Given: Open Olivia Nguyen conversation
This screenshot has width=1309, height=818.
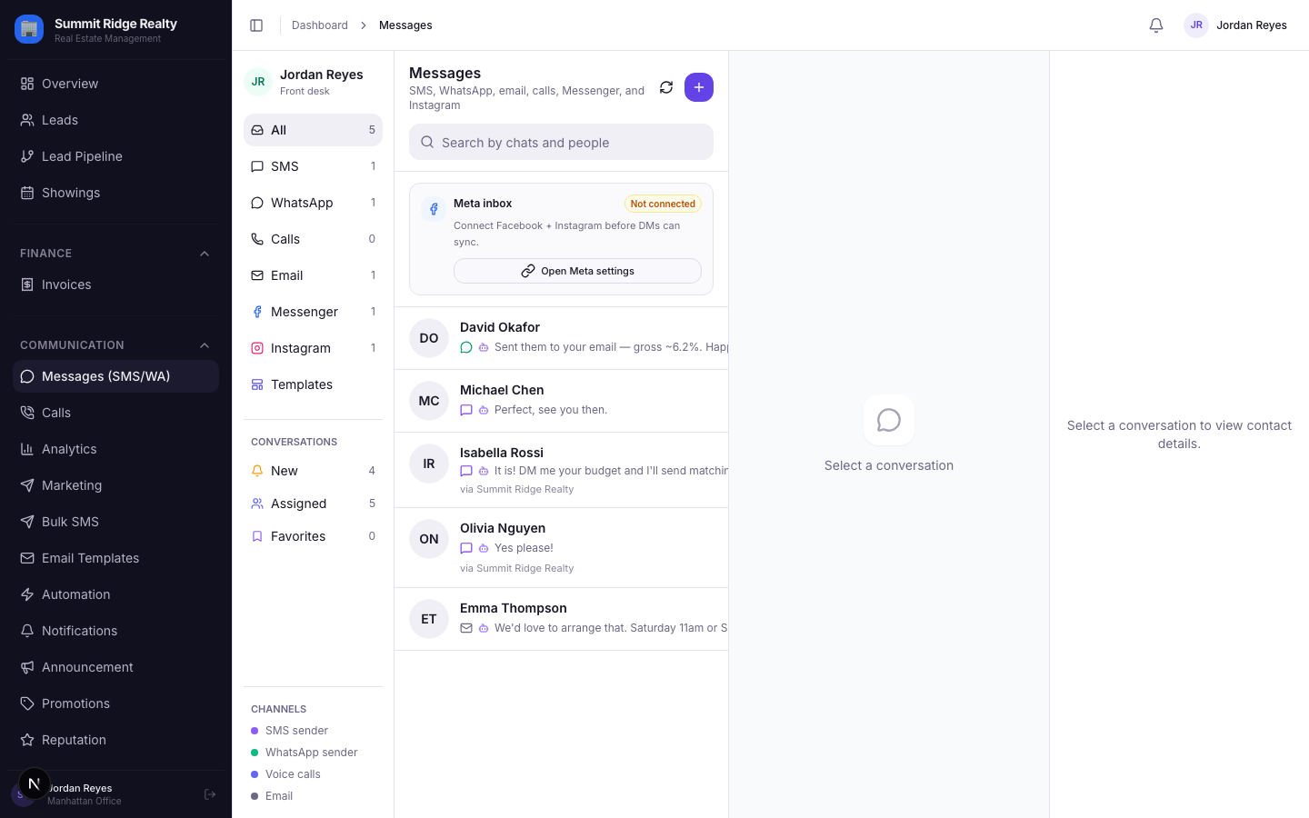Looking at the screenshot, I should click(561, 548).
